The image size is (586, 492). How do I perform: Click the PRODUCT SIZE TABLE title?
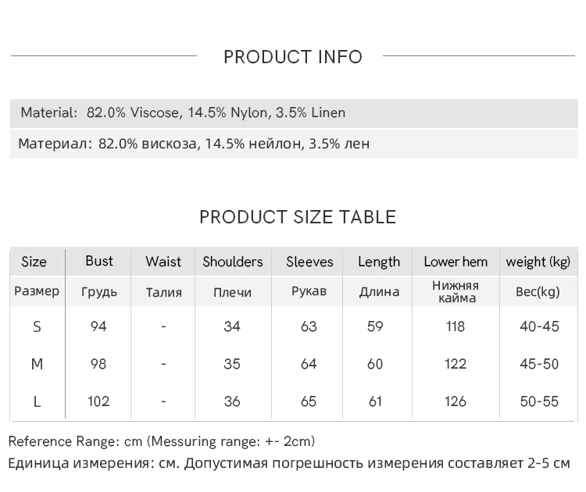298,217
